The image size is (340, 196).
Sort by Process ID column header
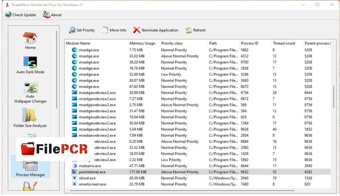[x=250, y=43]
